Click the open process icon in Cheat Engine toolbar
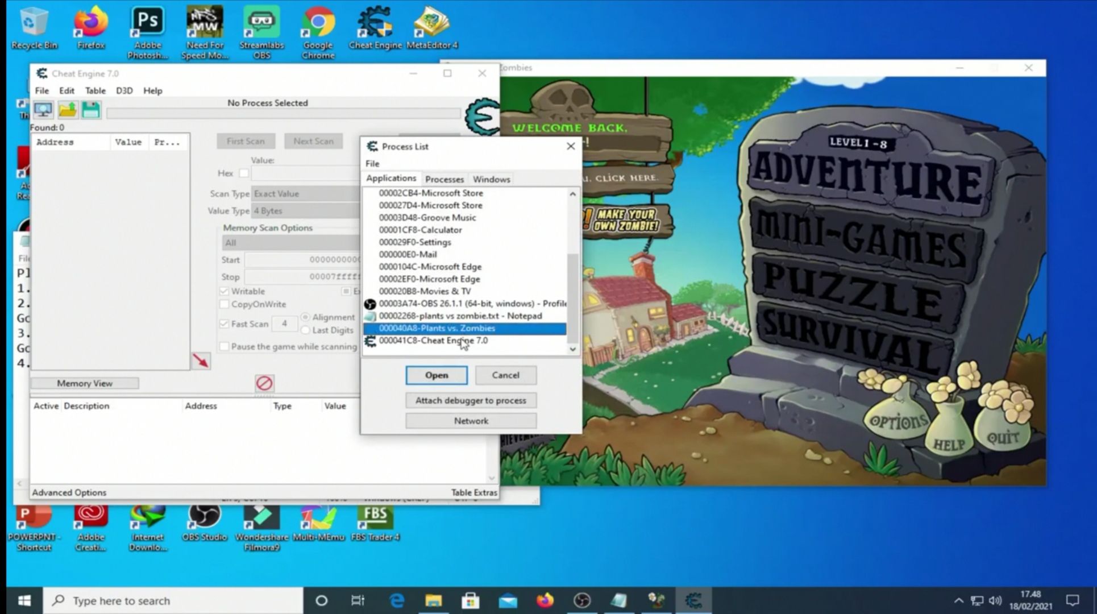The width and height of the screenshot is (1097, 614). [x=43, y=109]
